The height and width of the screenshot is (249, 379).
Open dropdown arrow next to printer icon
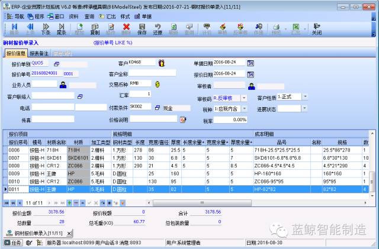(x=285, y=29)
